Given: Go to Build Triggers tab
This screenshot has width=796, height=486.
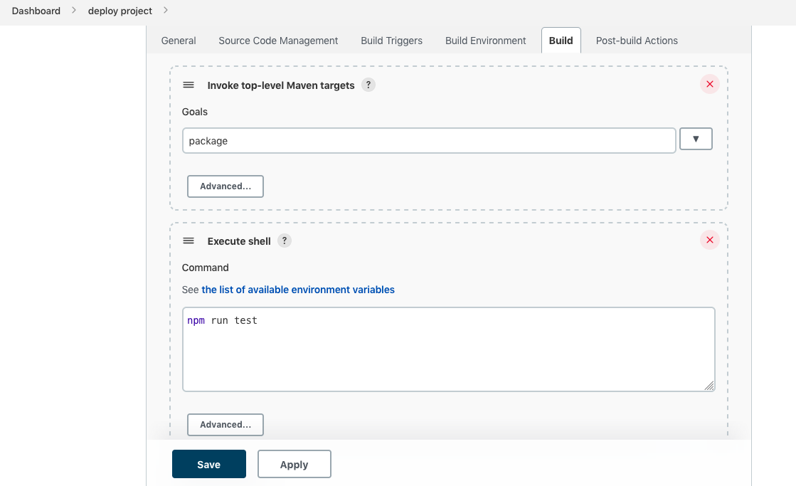Looking at the screenshot, I should click(391, 41).
